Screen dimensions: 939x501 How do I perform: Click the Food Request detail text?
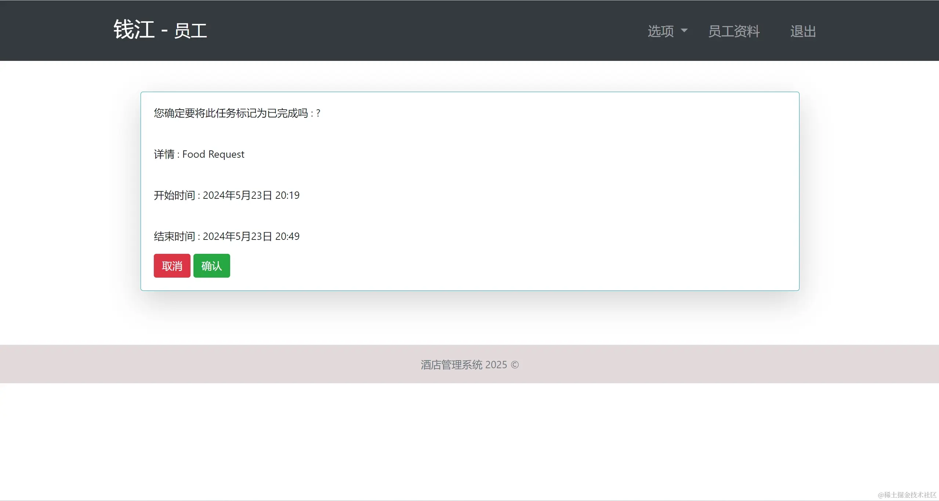tap(213, 154)
